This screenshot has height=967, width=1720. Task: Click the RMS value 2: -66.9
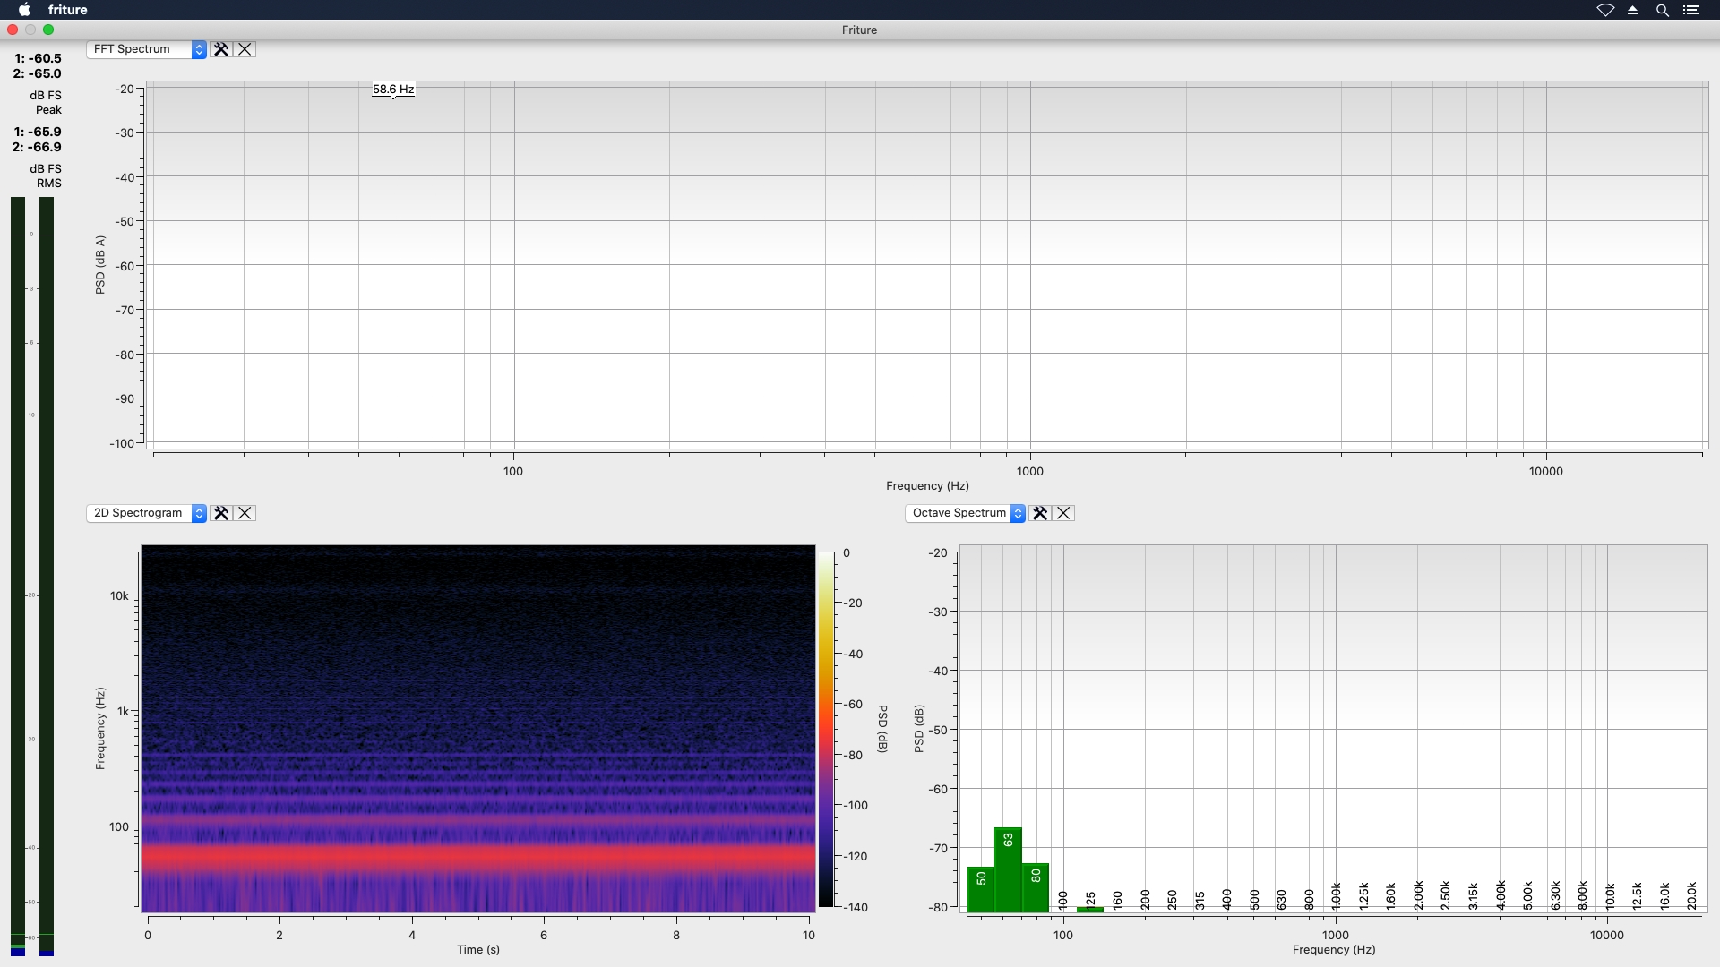pos(38,147)
